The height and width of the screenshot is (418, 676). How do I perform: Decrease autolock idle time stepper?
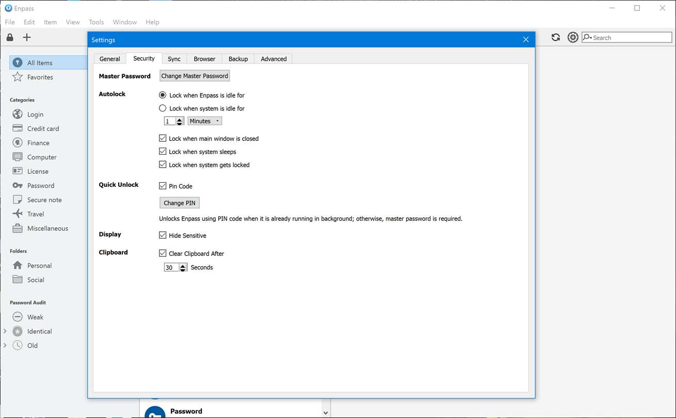coord(180,123)
